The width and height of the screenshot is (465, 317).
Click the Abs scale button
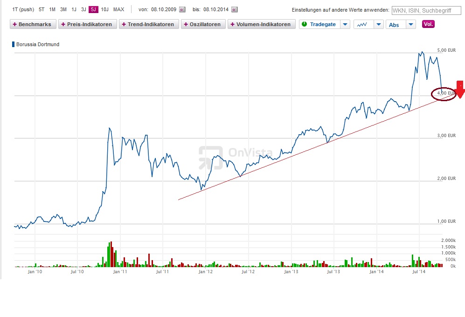pos(394,25)
